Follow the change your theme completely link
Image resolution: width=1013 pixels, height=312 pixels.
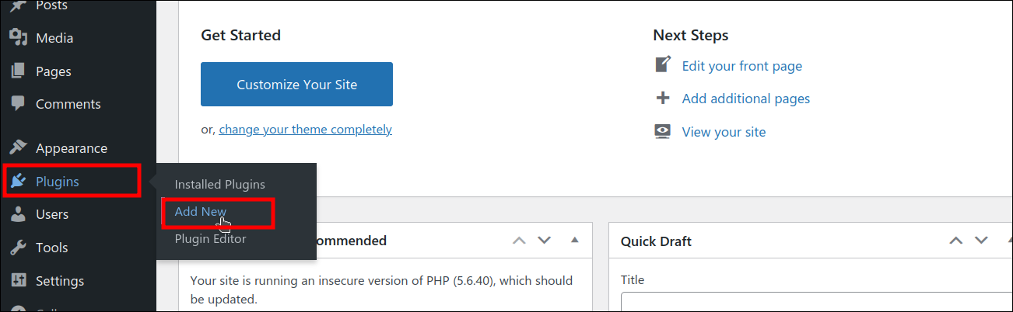305,130
